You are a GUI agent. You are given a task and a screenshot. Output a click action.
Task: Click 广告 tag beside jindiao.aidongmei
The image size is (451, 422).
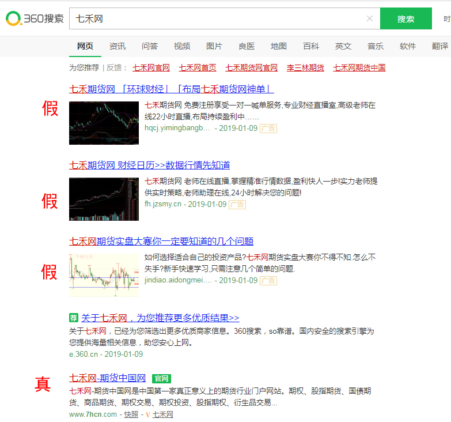coord(268,281)
